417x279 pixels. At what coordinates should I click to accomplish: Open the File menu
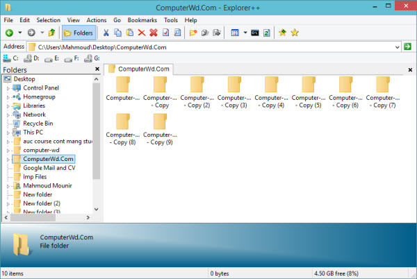pos(8,20)
